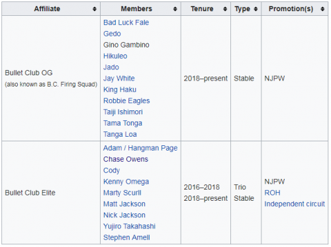
Task: Open the Gedo wrestler link
Action: coord(112,34)
